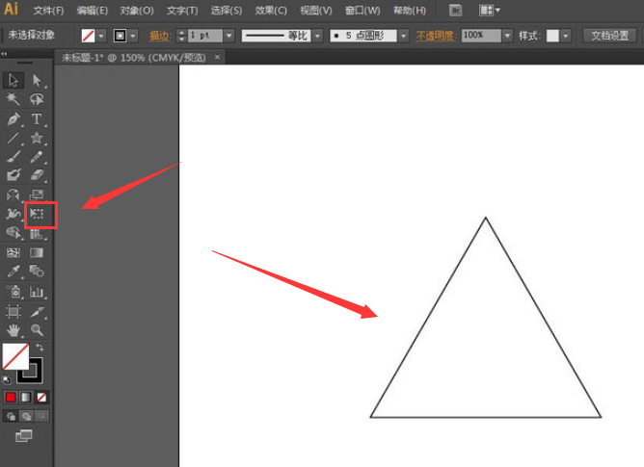644x467 pixels.
Task: Set paint mode to solid Color
Action: (x=11, y=398)
